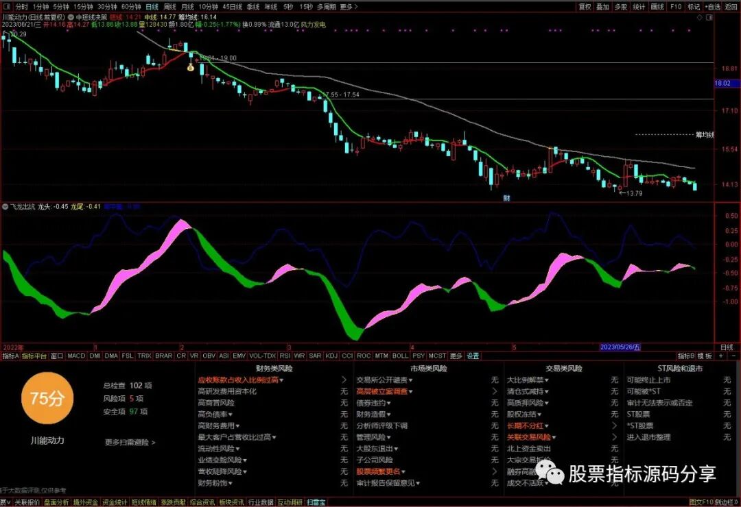Open 设置 in the indicator bar
This screenshot has height=507, width=741.
(473, 356)
